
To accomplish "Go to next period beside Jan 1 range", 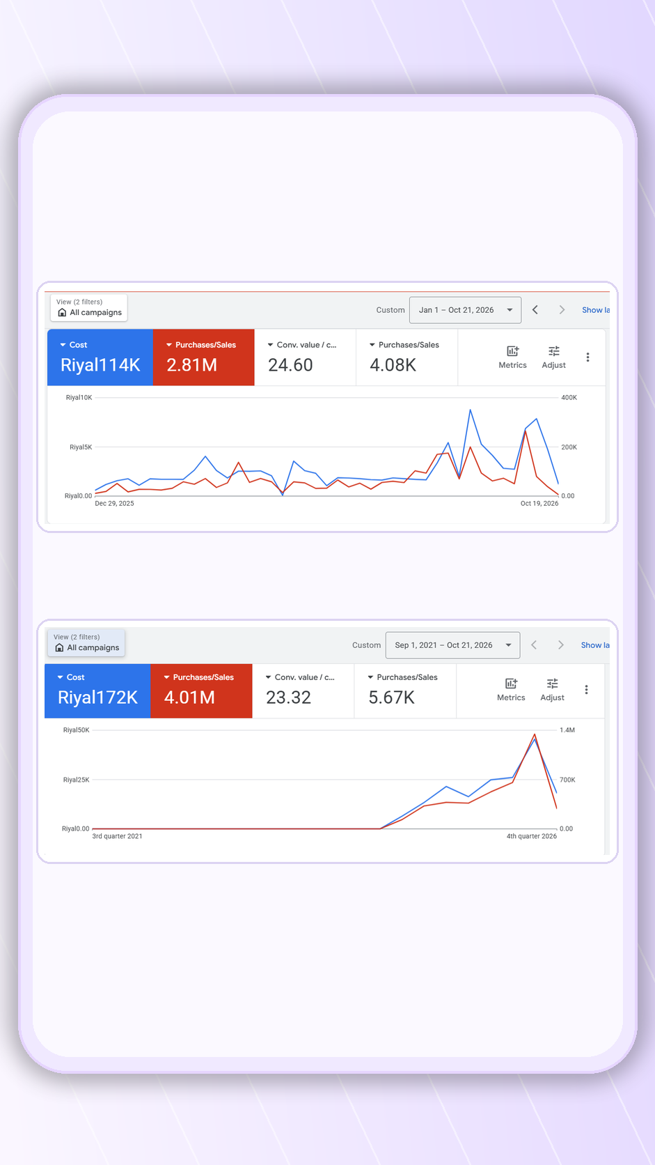I will coord(562,309).
